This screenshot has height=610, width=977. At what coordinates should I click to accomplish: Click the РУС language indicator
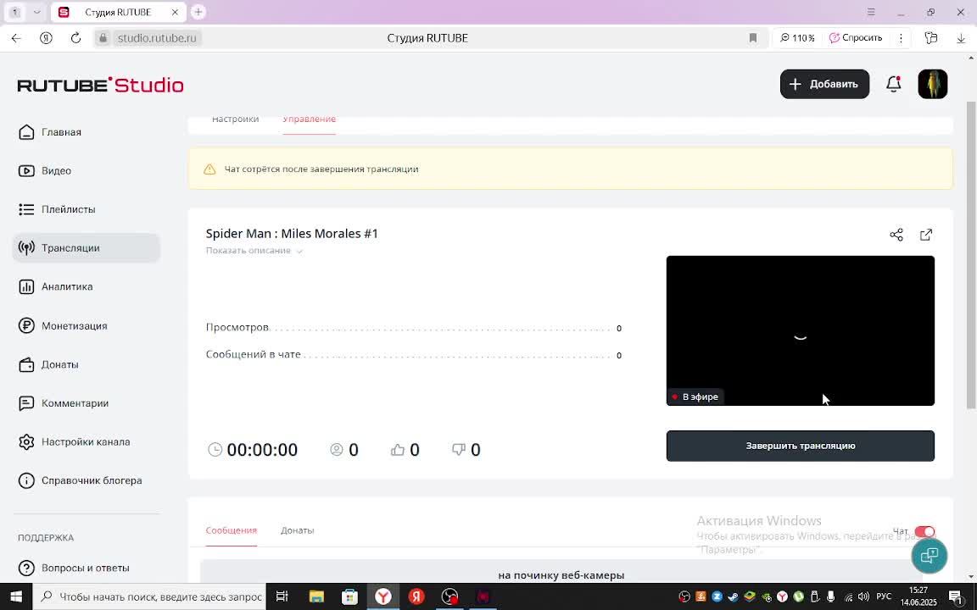point(884,597)
